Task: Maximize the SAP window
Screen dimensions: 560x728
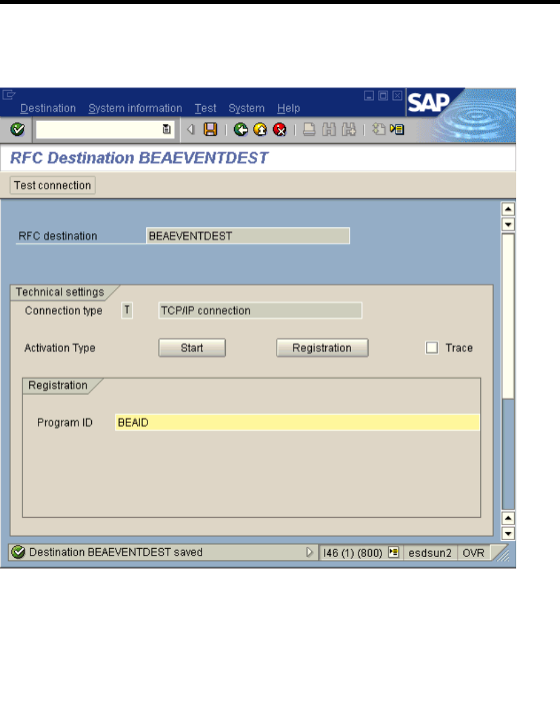Action: [x=383, y=95]
